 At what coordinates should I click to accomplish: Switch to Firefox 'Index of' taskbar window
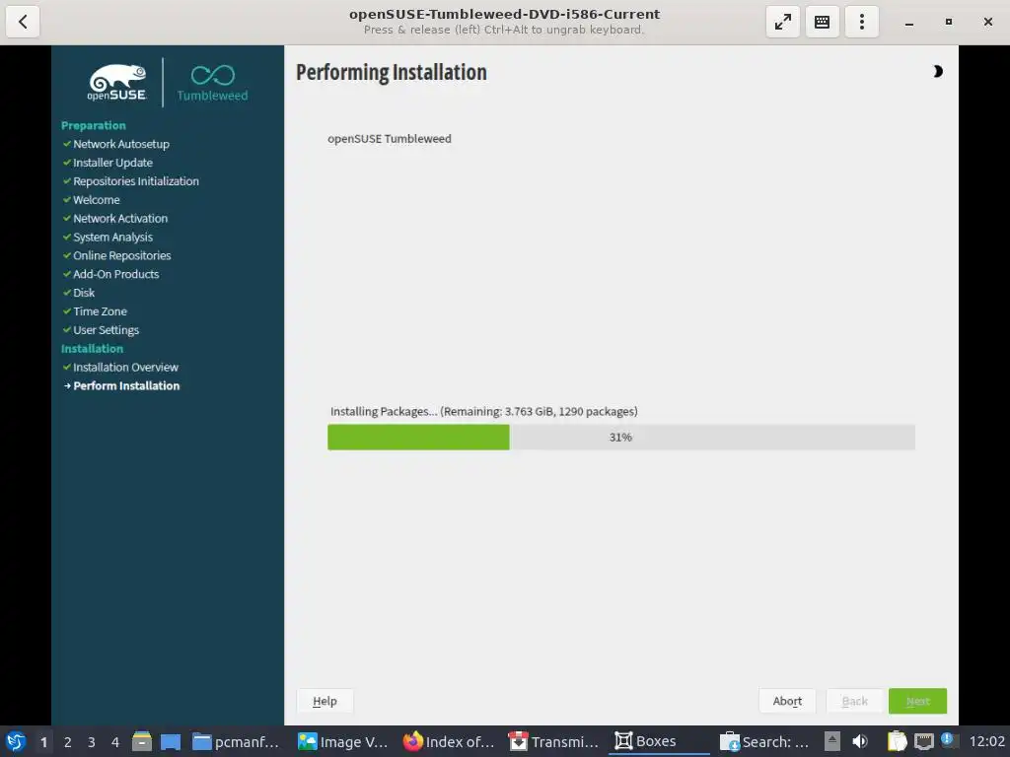pos(449,741)
